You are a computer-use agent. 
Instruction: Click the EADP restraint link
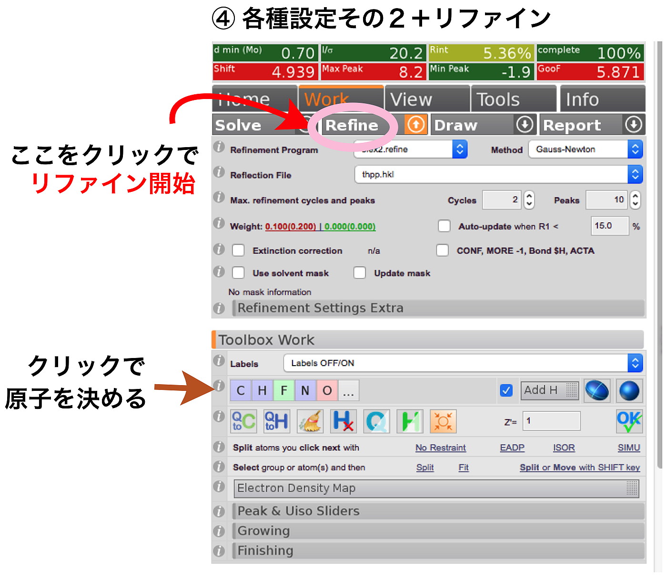click(x=512, y=448)
